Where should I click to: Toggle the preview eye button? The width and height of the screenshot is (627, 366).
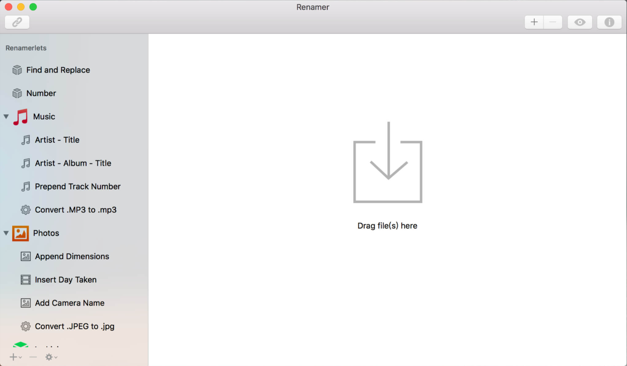tap(580, 22)
